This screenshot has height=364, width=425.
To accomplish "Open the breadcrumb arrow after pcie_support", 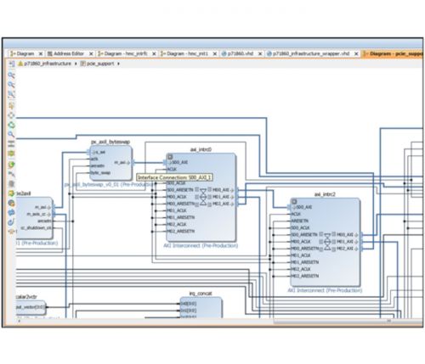I will [118, 64].
